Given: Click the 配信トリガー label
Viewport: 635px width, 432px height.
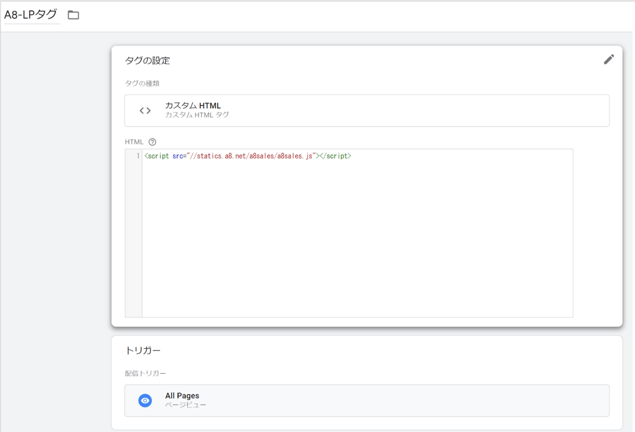Looking at the screenshot, I should tap(145, 373).
